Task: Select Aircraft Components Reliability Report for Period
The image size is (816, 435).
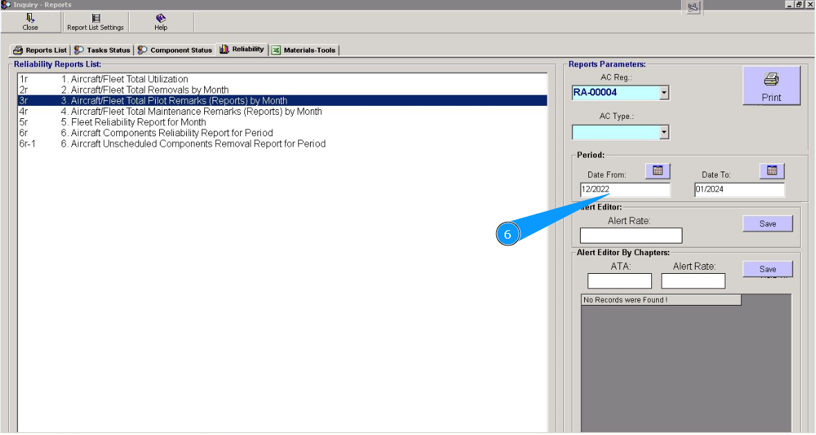Action: pyautogui.click(x=282, y=133)
